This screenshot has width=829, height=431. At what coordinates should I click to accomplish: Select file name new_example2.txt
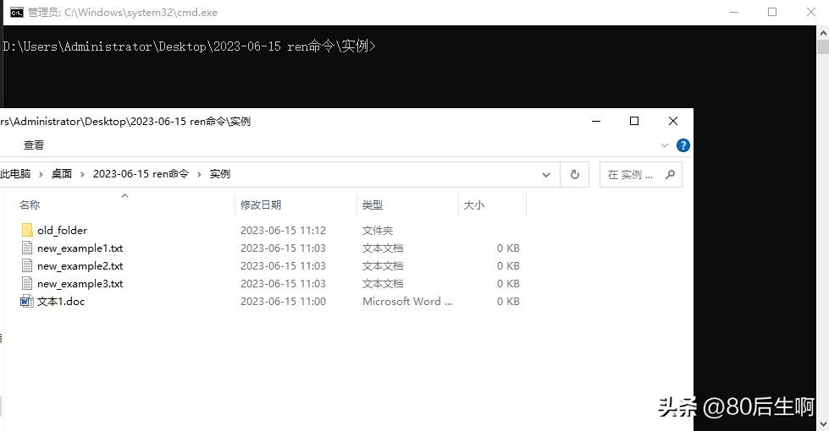tap(80, 266)
